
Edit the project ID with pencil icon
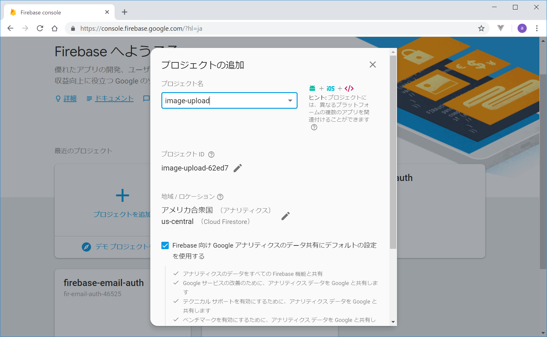click(238, 168)
